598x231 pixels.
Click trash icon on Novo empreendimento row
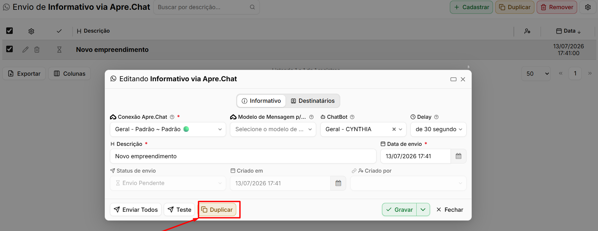tap(37, 50)
